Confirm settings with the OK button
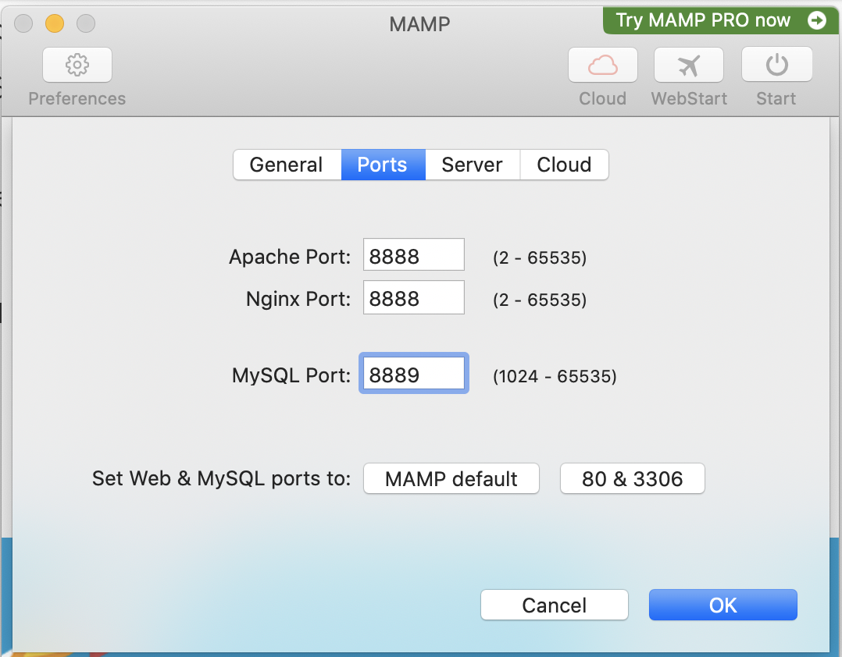 722,605
